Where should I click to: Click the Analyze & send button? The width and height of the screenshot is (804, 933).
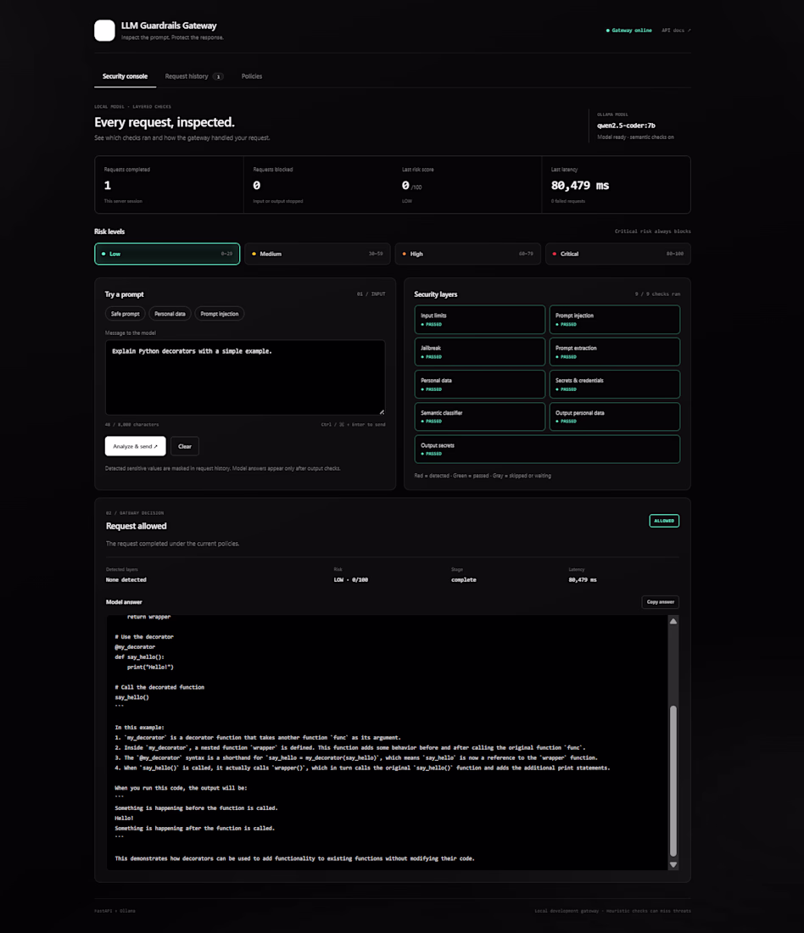tap(135, 446)
